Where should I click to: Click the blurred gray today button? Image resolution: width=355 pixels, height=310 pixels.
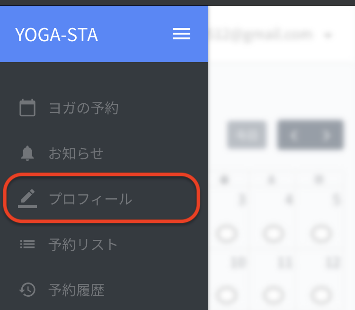pyautogui.click(x=247, y=135)
